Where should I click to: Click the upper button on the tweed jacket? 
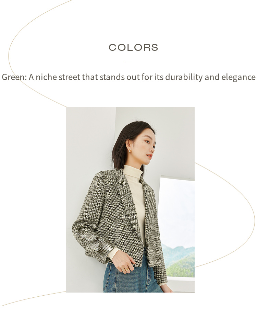tap(123, 218)
